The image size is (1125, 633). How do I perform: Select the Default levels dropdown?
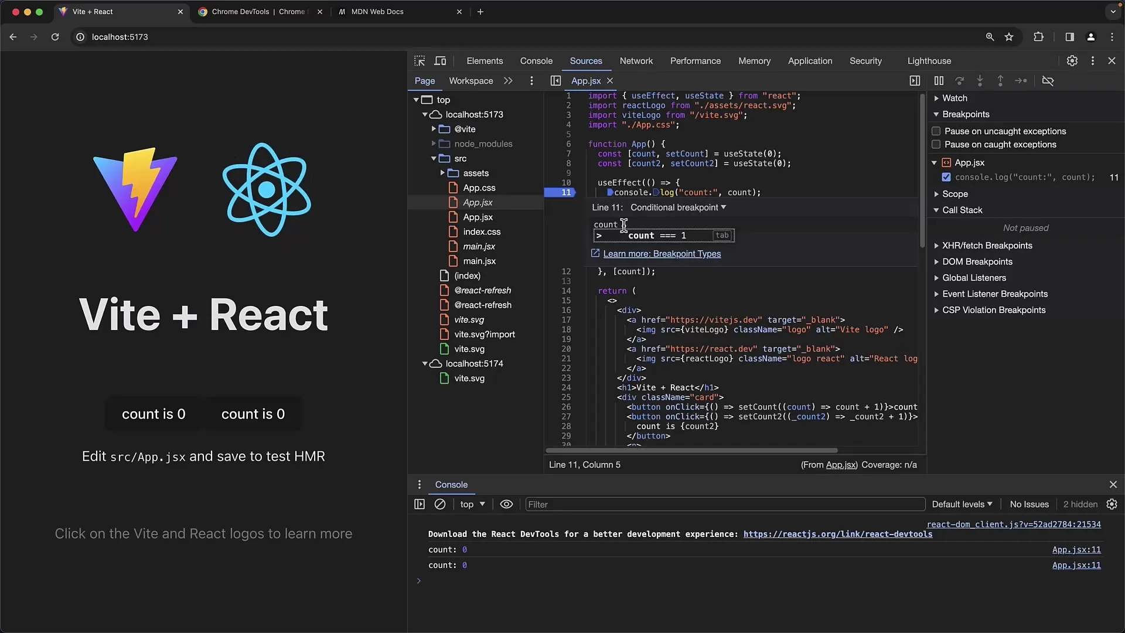coord(961,504)
